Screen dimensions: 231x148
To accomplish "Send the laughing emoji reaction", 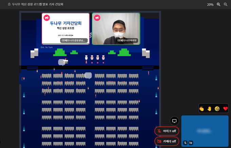I will tap(217, 108).
